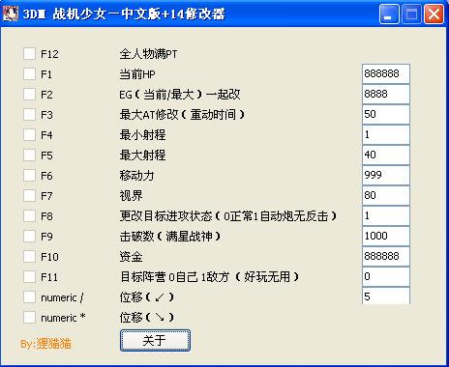Tick the numeric / 位移 checkbox
Image resolution: width=449 pixels, height=367 pixels.
[29, 297]
